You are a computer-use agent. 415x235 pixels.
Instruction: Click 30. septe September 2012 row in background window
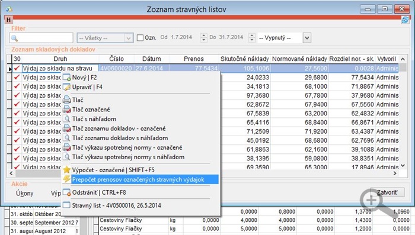coord(44,223)
